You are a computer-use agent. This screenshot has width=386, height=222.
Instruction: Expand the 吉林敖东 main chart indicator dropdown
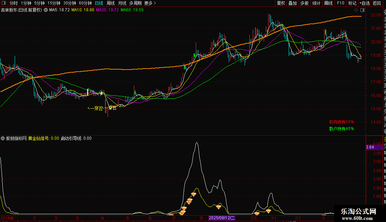coord(45,10)
